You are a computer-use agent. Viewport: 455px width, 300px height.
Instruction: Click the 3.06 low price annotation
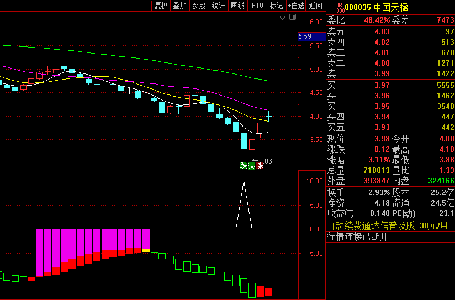(x=265, y=161)
